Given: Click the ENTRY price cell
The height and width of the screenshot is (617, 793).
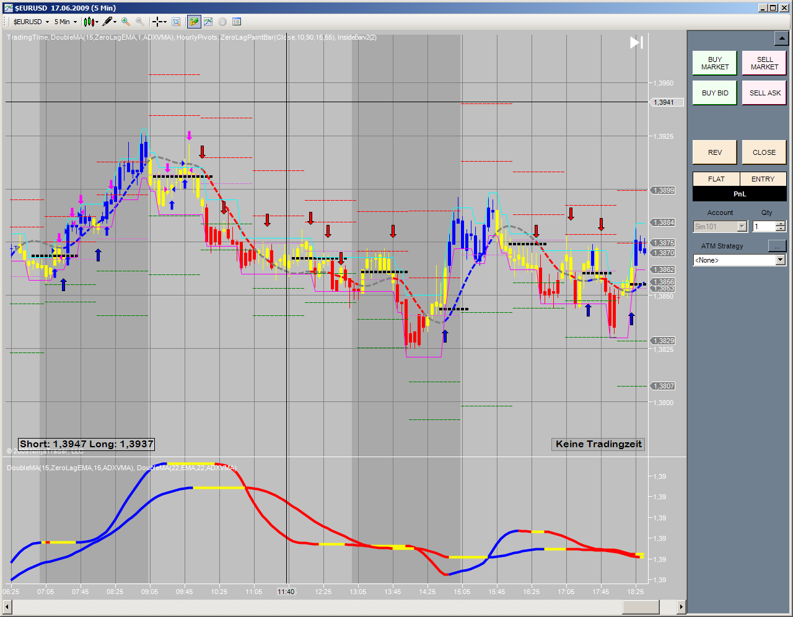Looking at the screenshot, I should tap(763, 179).
